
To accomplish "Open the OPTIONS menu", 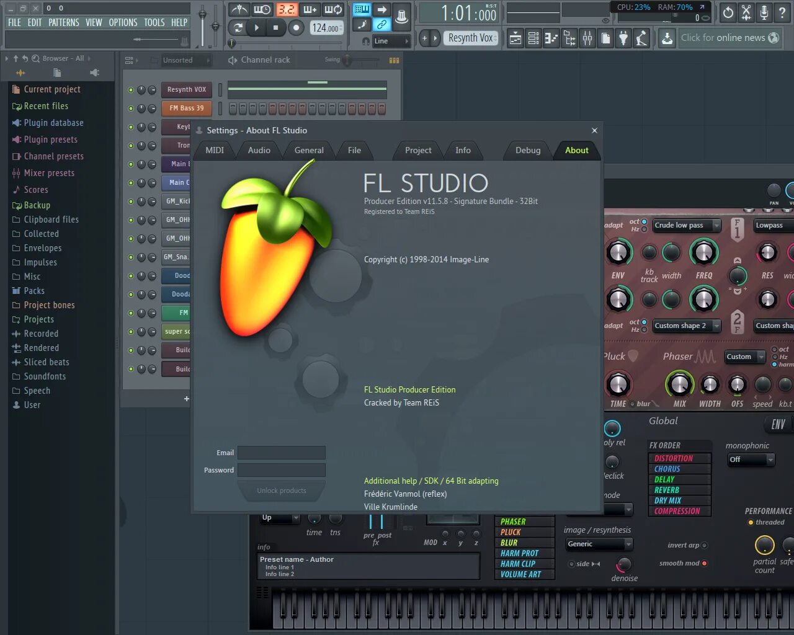I will pos(123,22).
